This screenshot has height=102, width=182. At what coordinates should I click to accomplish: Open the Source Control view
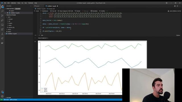2,16
